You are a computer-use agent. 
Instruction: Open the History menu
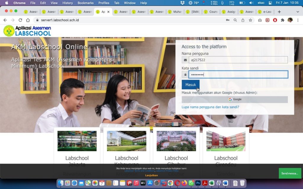tap(68, 3)
